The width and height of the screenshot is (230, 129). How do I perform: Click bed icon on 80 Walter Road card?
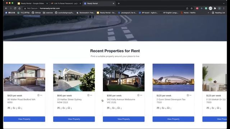coord(9,108)
